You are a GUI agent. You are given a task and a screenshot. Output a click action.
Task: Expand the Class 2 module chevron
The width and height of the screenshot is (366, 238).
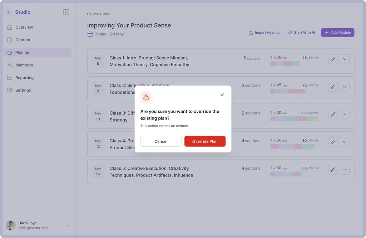(345, 87)
